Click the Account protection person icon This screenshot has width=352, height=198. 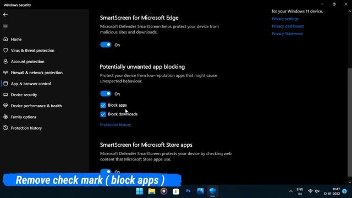coord(5,61)
